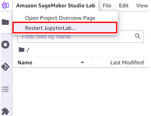Open the Table of Contents sidebar icon

click(x=5, y=89)
